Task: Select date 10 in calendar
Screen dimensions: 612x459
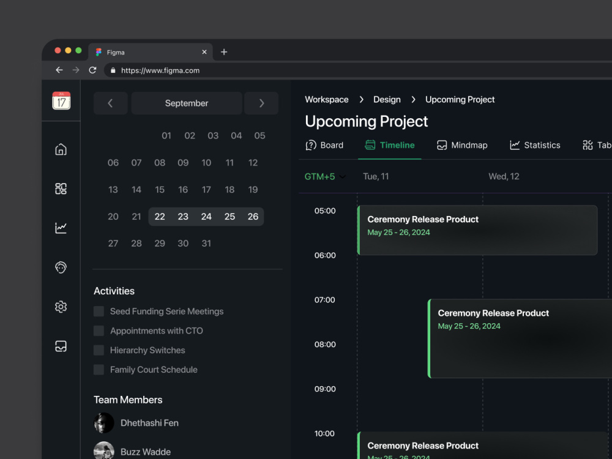Action: [206, 163]
